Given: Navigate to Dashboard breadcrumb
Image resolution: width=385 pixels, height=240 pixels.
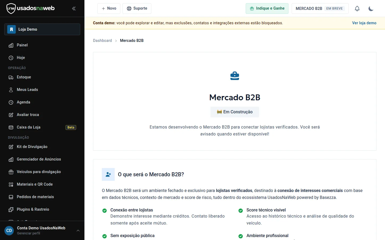Looking at the screenshot, I should (x=102, y=41).
